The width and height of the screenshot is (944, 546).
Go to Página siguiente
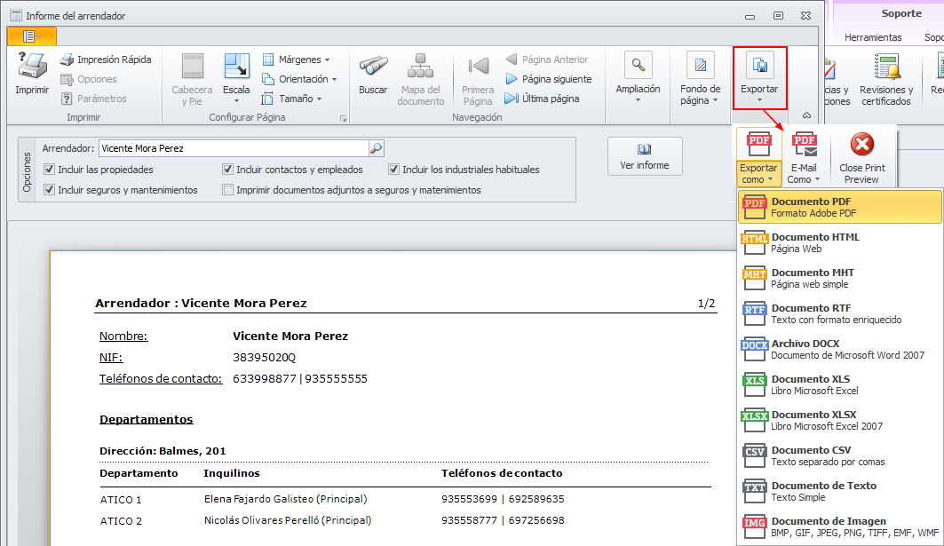pyautogui.click(x=549, y=79)
